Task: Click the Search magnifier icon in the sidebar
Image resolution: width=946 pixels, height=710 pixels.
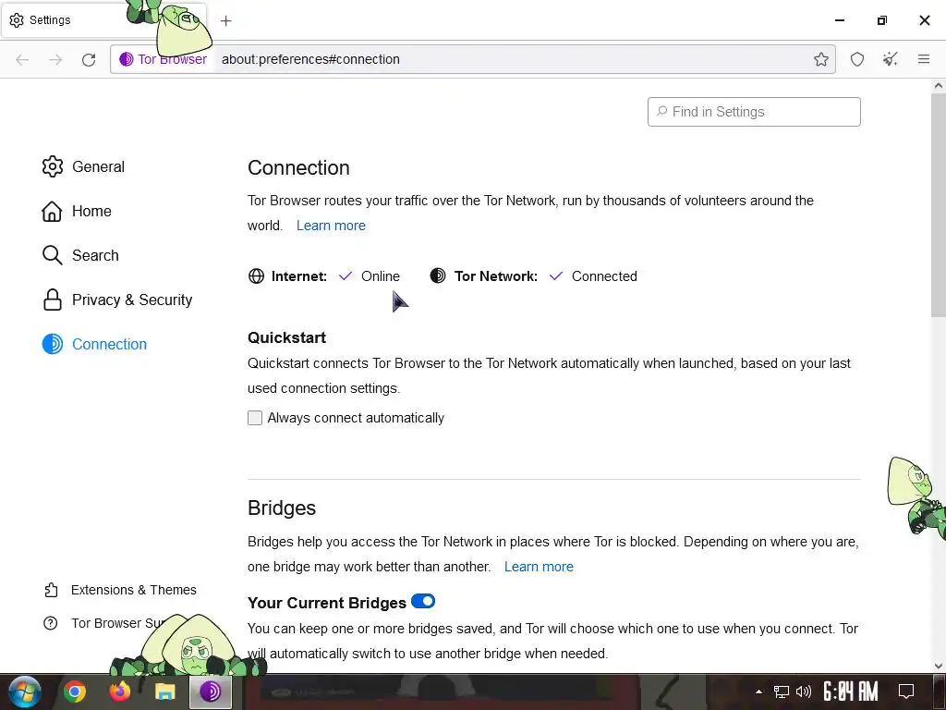Action: click(x=53, y=255)
